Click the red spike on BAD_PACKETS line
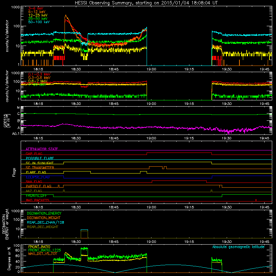This screenshot has width=276, height=276. point(256,200)
